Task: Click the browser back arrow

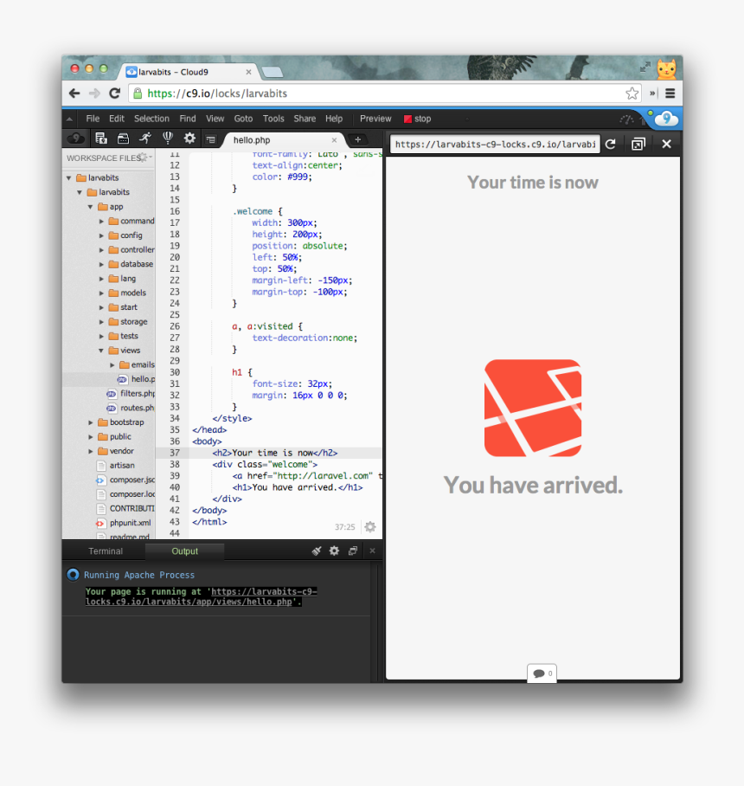Action: [74, 93]
